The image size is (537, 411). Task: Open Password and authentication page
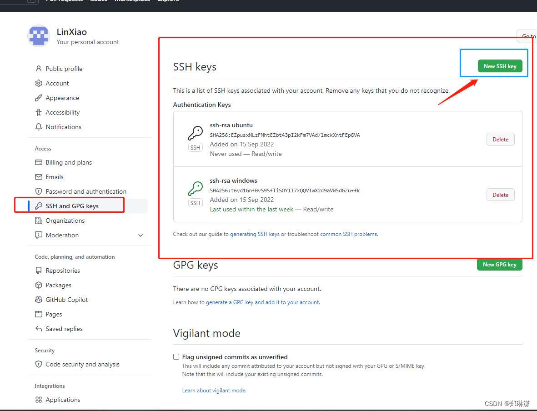click(x=86, y=191)
